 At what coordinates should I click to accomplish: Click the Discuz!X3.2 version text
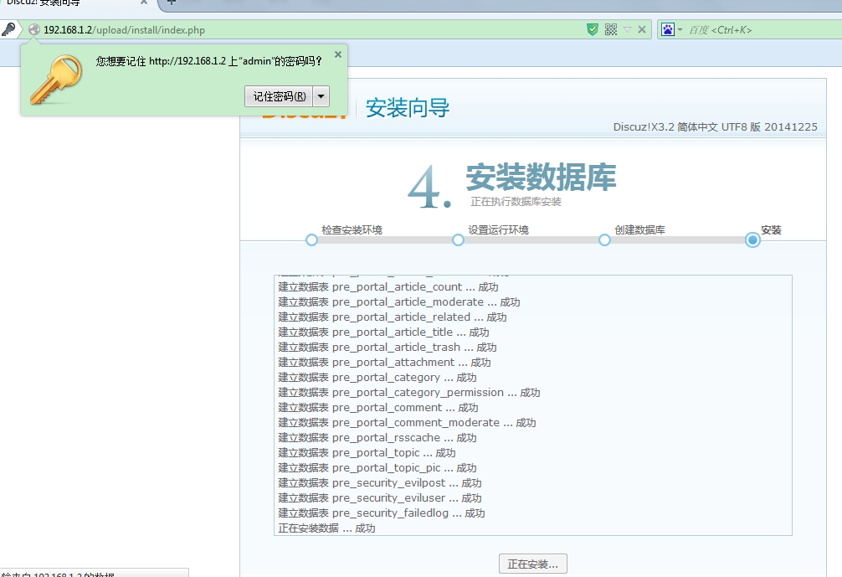[716, 126]
